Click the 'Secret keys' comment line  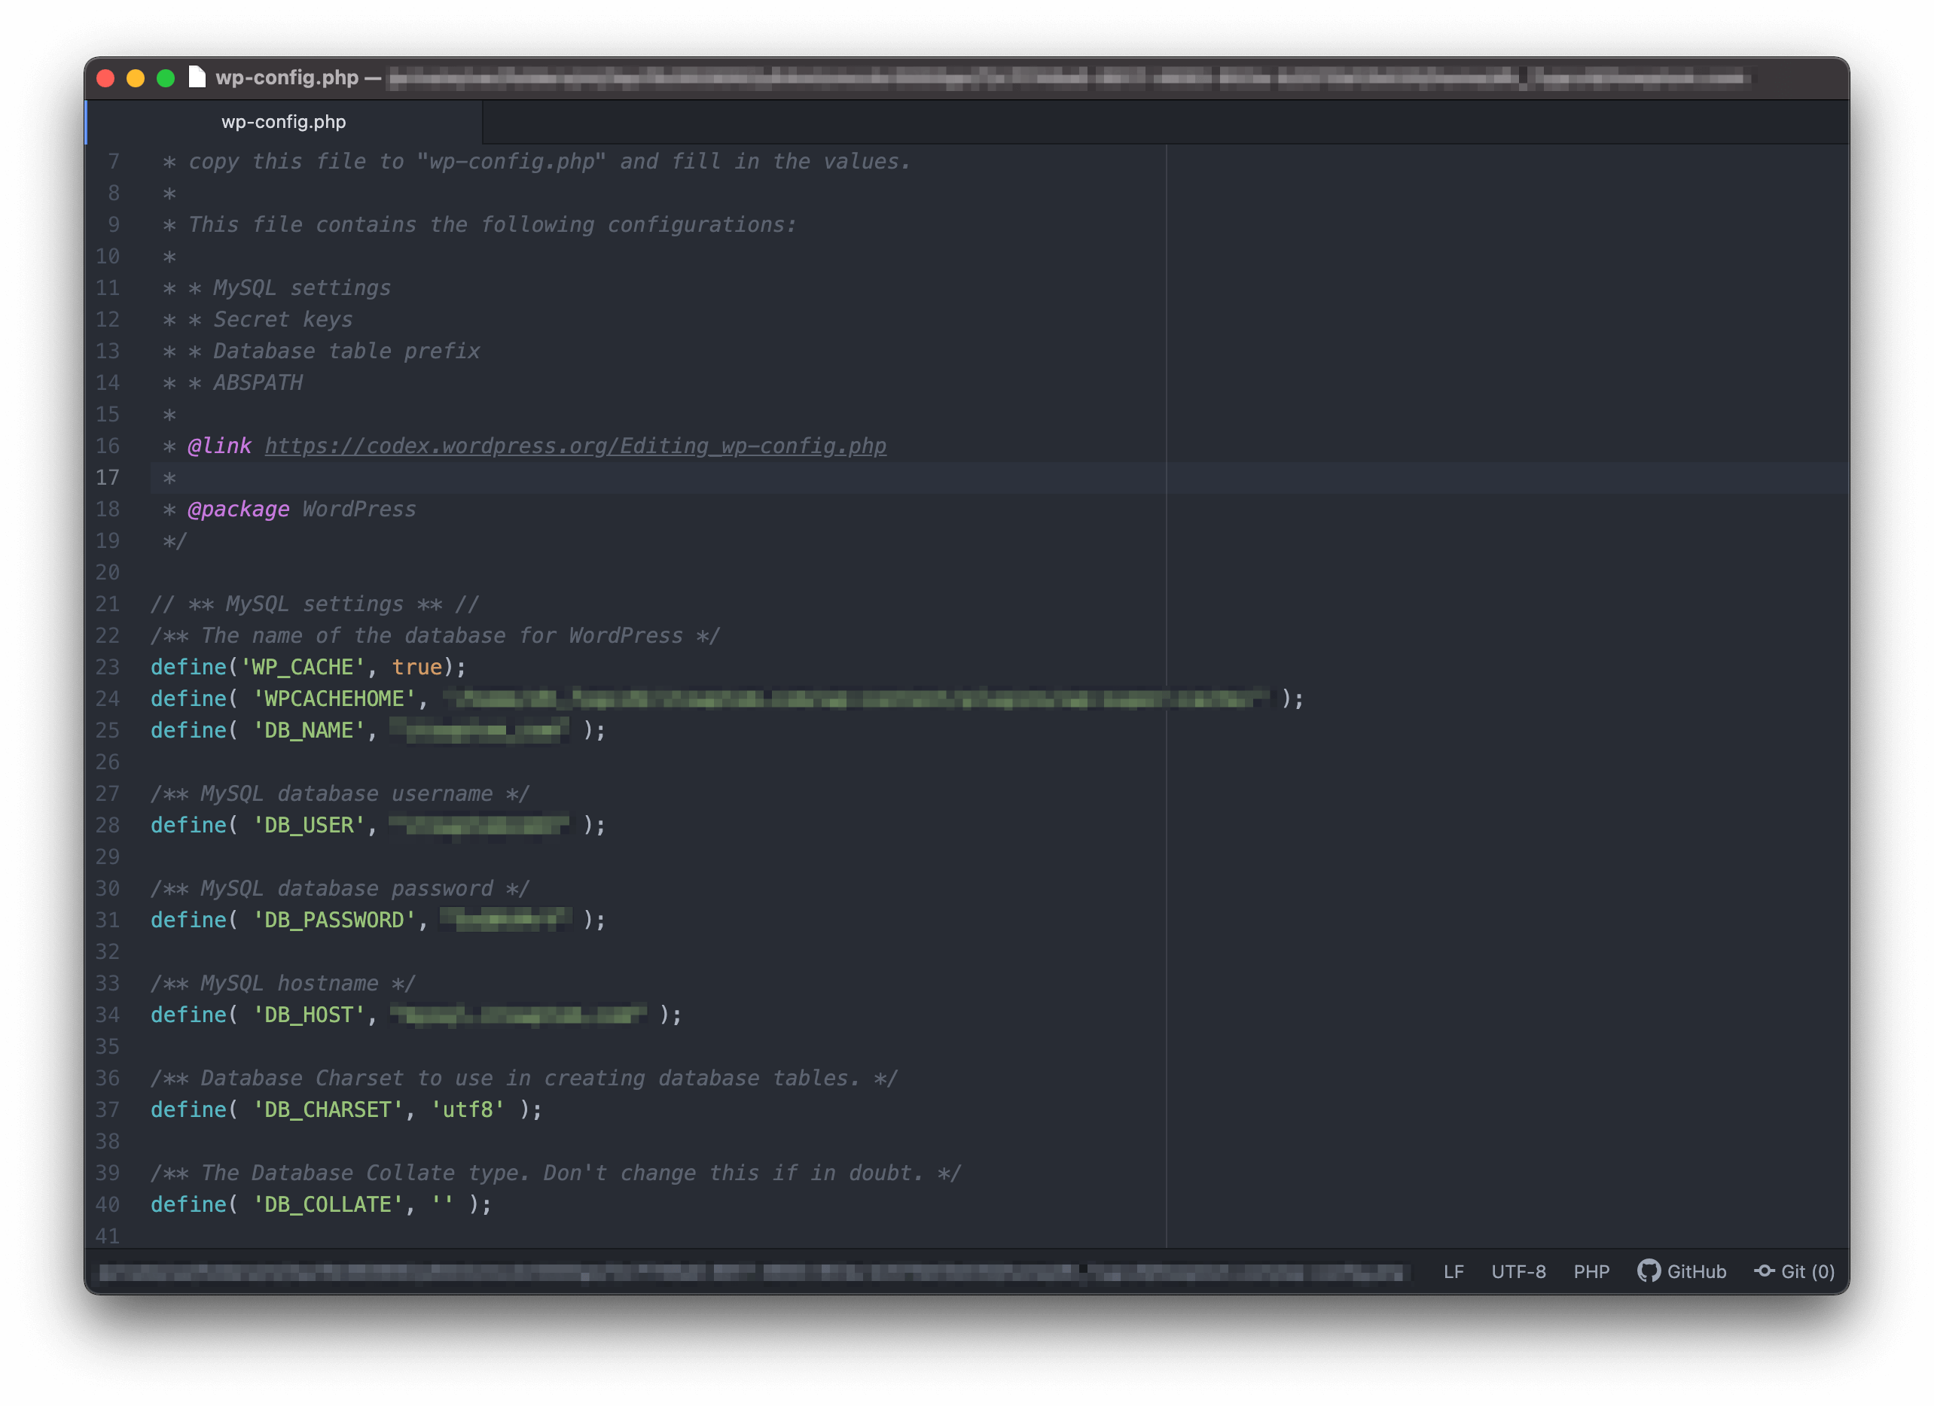click(x=282, y=318)
